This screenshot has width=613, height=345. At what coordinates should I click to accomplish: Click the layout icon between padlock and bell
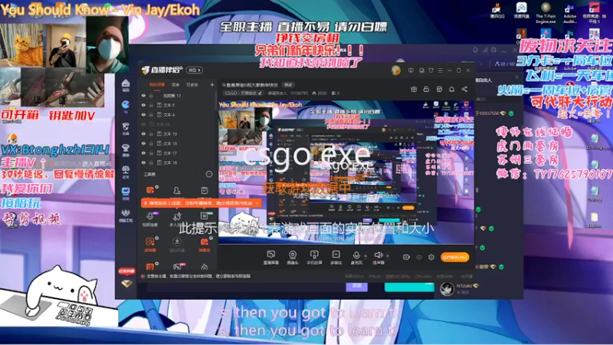(439, 89)
